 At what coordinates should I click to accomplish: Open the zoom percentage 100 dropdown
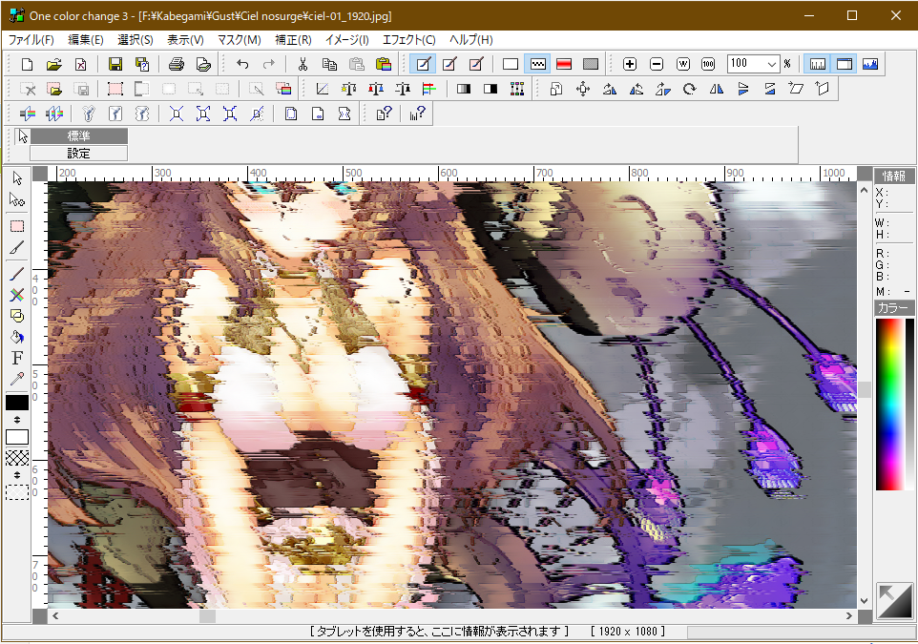pos(772,65)
